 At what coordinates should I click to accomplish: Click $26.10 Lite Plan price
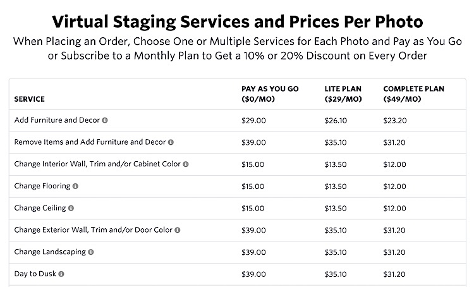(x=336, y=121)
